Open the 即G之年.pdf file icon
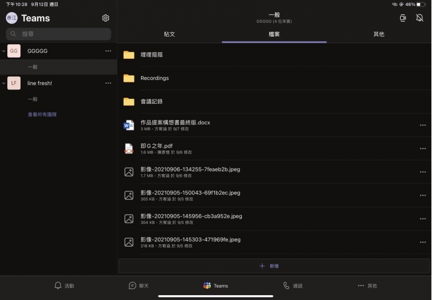The width and height of the screenshot is (432, 300). tap(129, 149)
